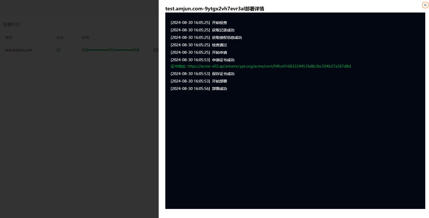Click the 部署 stage step

pos(136,50)
